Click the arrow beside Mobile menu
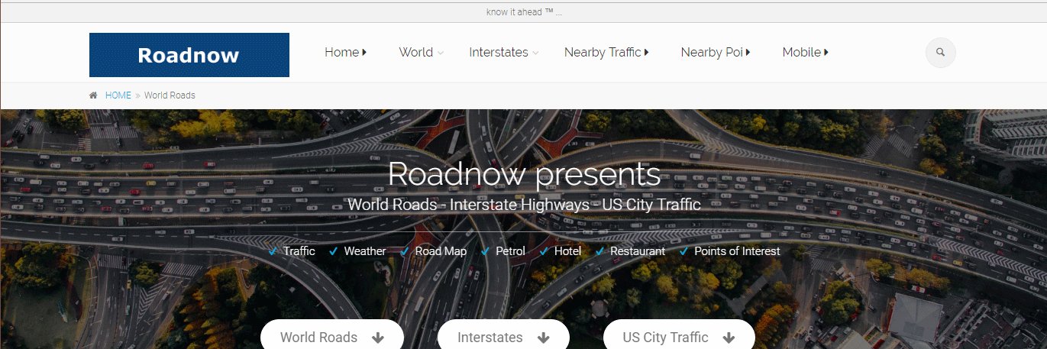1047x349 pixels. click(826, 53)
